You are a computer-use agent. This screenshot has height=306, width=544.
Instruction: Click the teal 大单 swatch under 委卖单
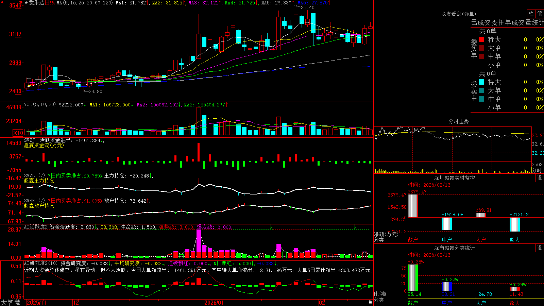pyautogui.click(x=481, y=90)
